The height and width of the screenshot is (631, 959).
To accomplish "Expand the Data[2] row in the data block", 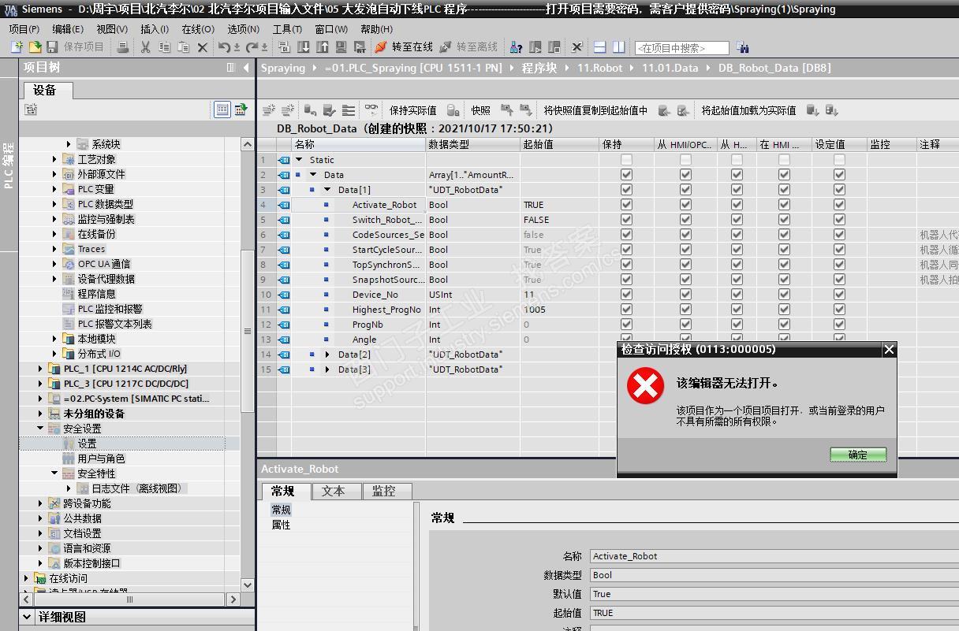I will (x=327, y=354).
